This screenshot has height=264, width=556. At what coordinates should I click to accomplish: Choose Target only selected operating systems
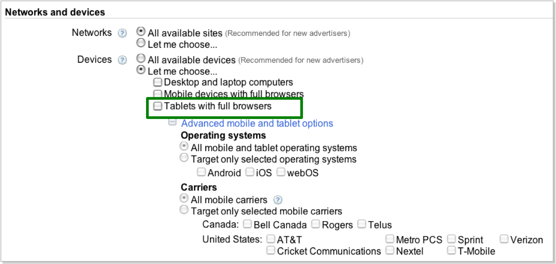[x=184, y=158]
